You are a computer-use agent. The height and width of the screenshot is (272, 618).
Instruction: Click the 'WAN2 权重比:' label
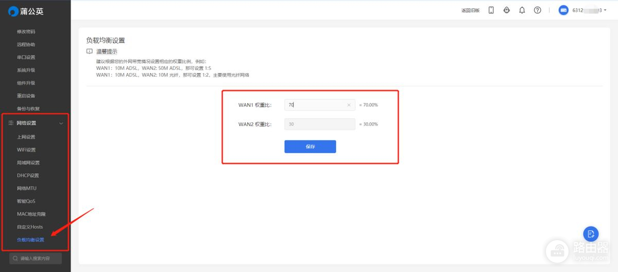254,124
